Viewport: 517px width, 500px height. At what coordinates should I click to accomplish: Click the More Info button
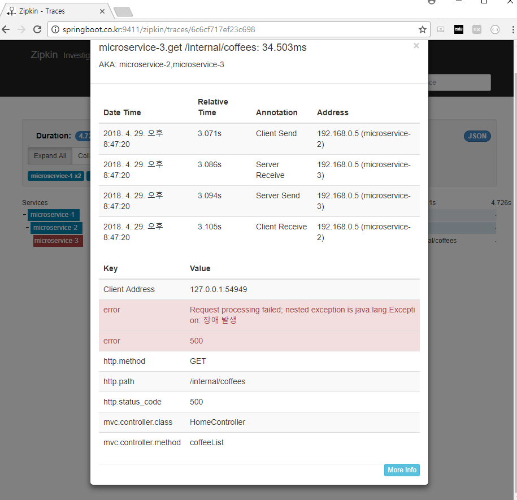tap(402, 470)
